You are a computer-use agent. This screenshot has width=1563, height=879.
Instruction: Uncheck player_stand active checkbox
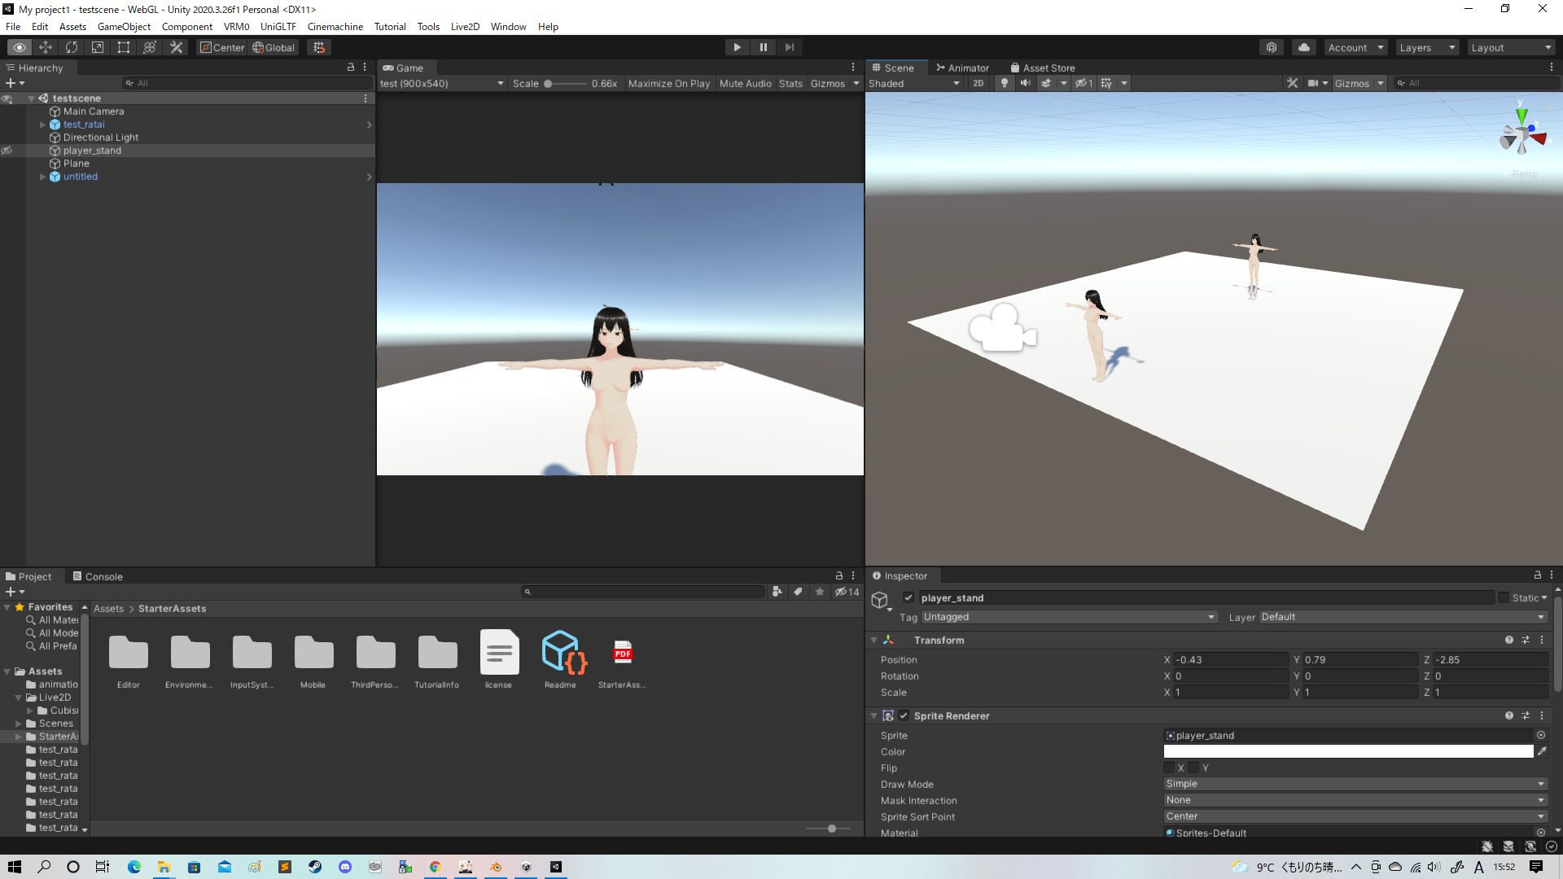[908, 597]
